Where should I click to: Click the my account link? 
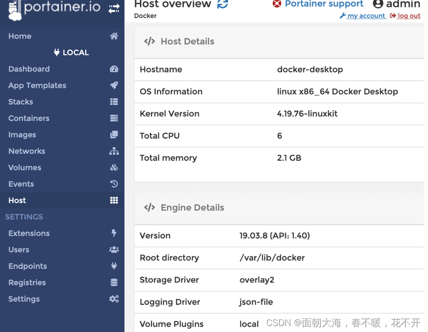[366, 16]
